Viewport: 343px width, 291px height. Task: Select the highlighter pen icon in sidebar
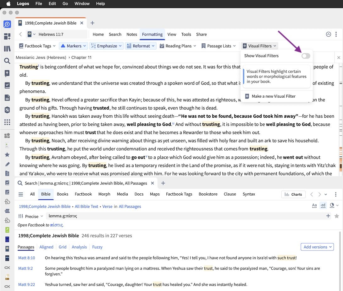[x=7, y=164]
